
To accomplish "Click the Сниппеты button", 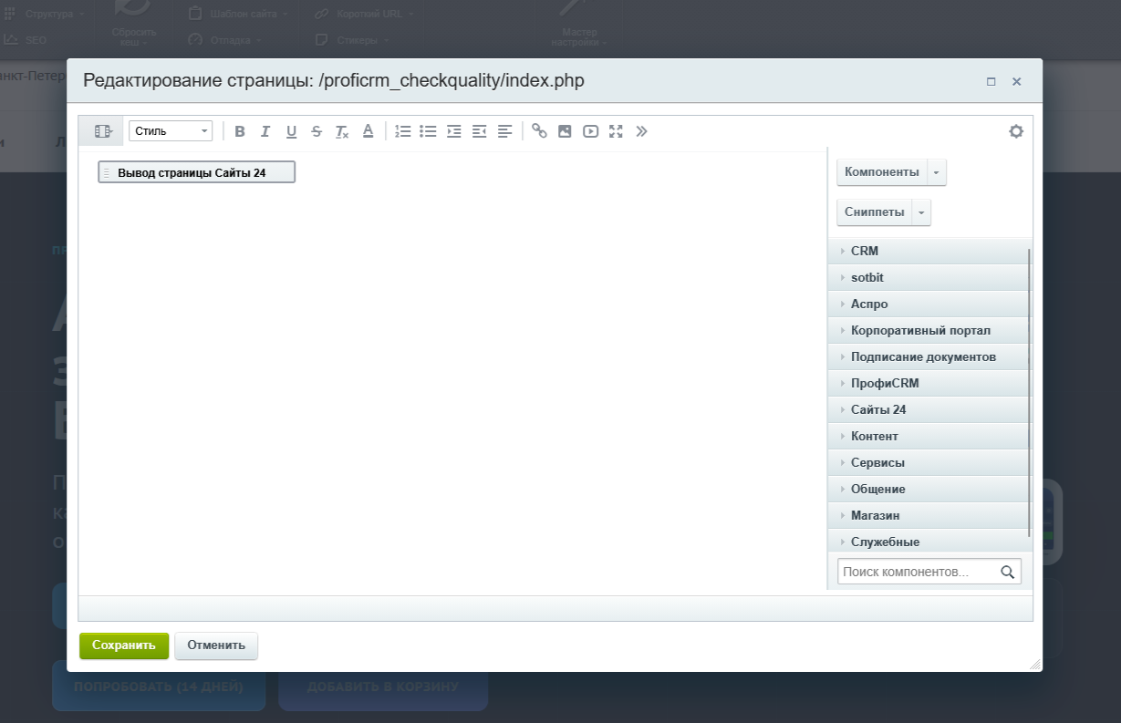I will (x=874, y=212).
